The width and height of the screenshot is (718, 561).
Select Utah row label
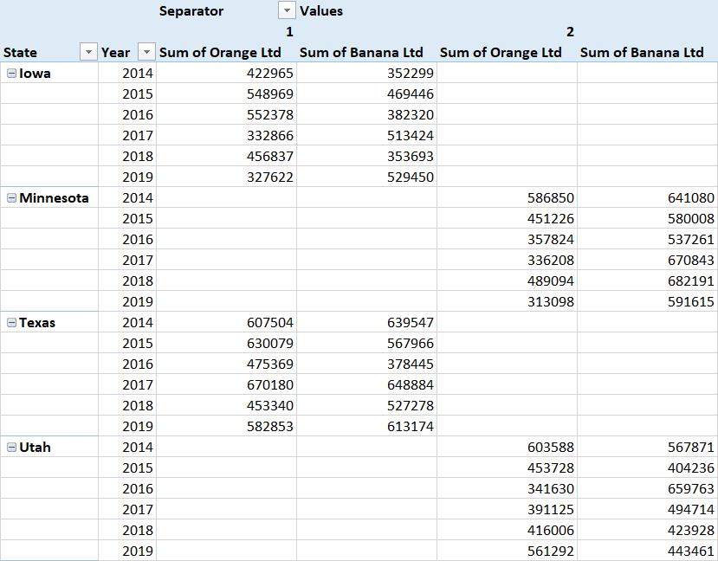coord(35,447)
